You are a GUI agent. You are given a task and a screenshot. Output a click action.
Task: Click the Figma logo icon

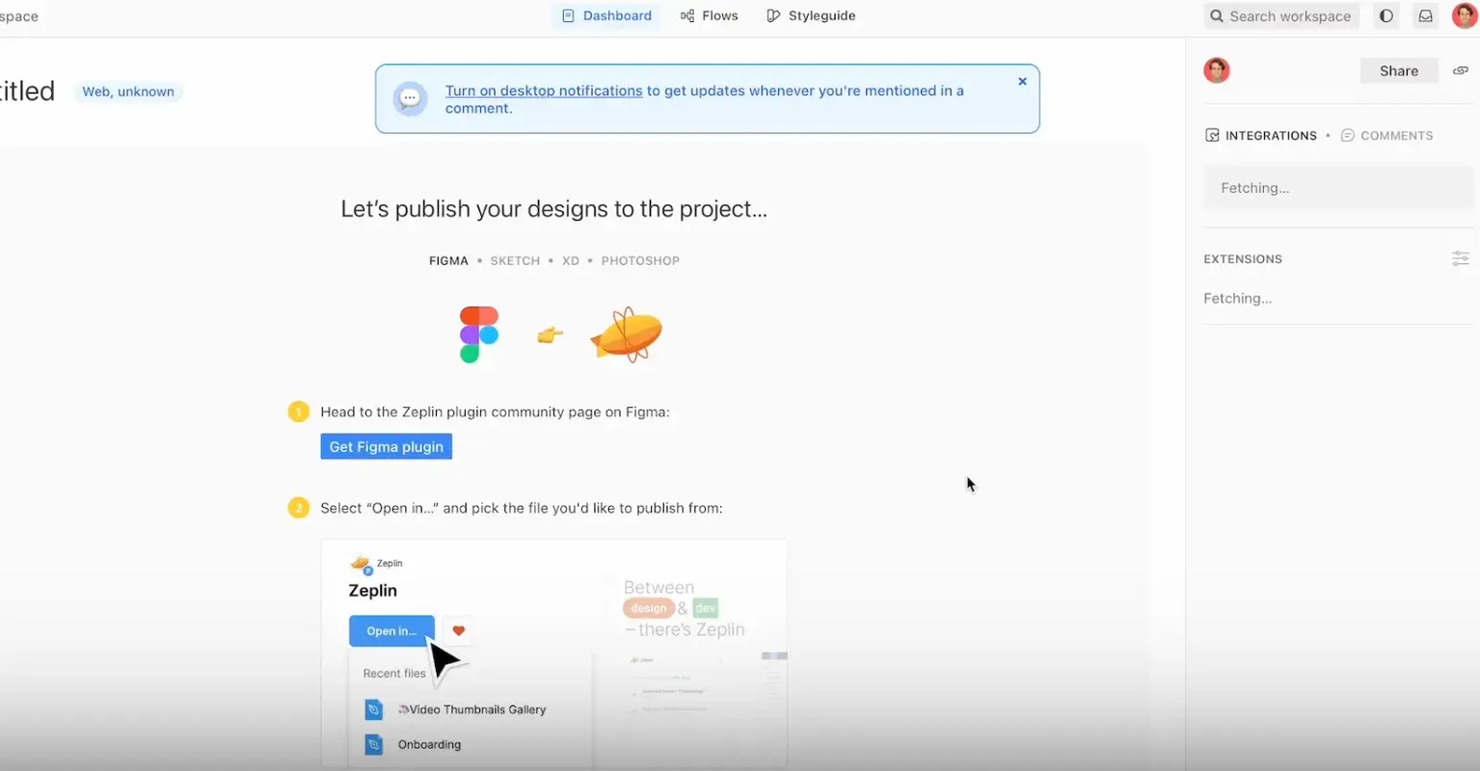[478, 334]
